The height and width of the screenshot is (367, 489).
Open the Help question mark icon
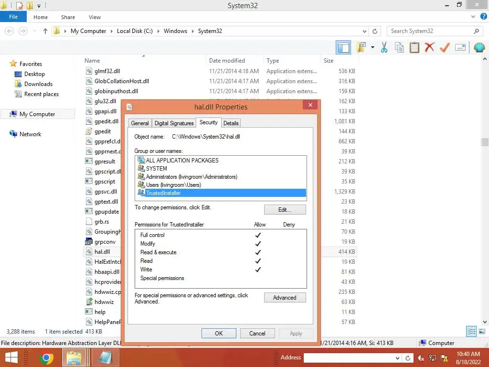[x=484, y=17]
